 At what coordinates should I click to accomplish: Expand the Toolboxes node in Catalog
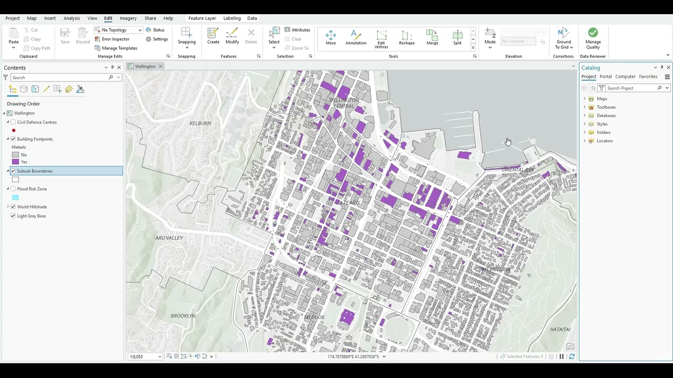pyautogui.click(x=585, y=107)
